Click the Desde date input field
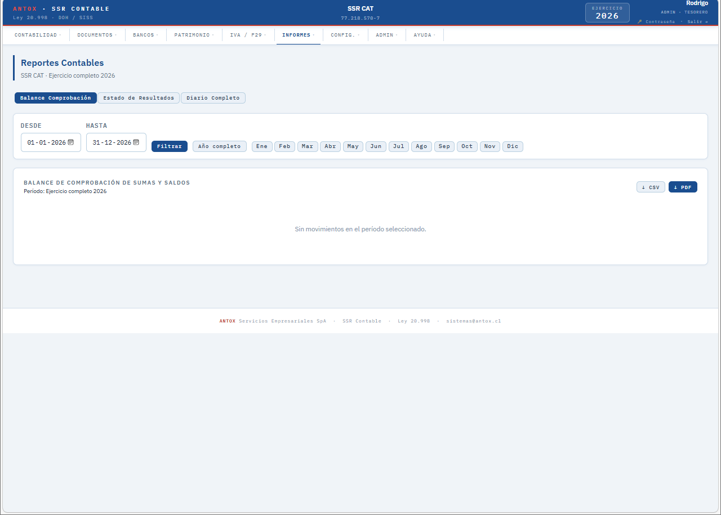This screenshot has width=721, height=515. pos(46,142)
